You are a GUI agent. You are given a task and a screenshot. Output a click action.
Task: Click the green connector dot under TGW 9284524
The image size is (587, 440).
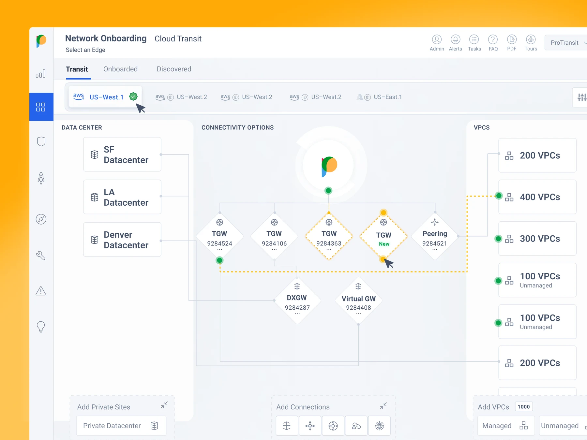(219, 260)
